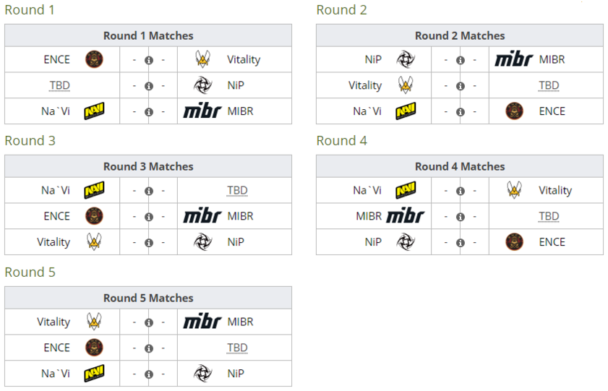Viewport: 608px width, 391px height.
Task: Click the MIBR logo in Round 4
Action: click(x=406, y=216)
